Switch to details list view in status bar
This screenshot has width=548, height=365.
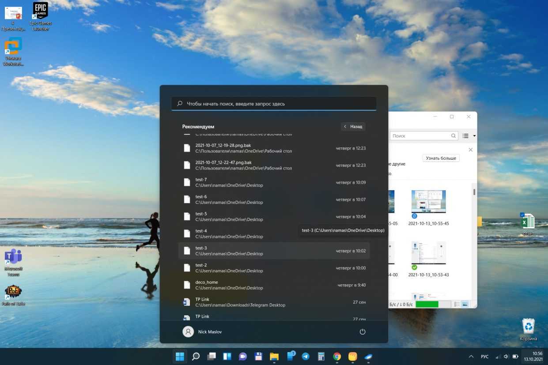click(457, 305)
